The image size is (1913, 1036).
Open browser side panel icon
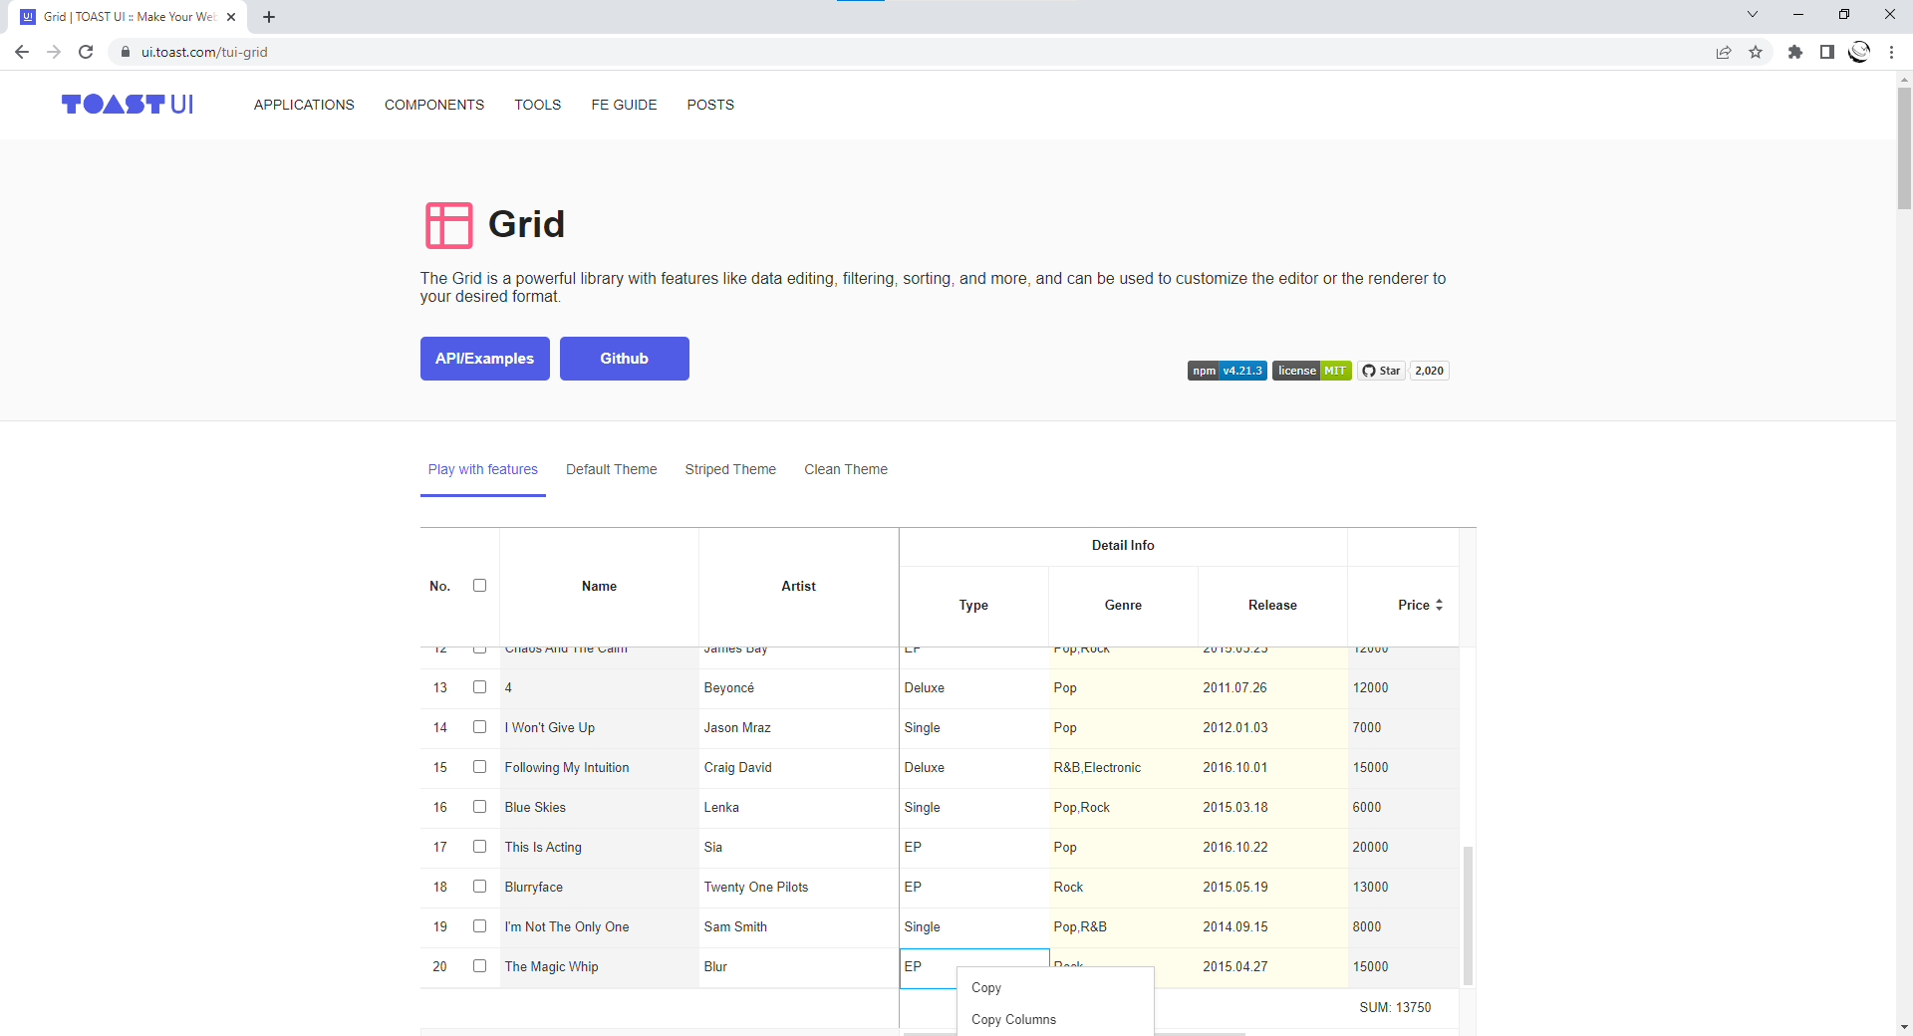(x=1827, y=52)
